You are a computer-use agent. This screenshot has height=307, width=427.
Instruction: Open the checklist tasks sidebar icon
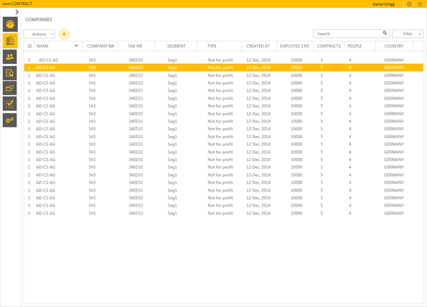[11, 104]
